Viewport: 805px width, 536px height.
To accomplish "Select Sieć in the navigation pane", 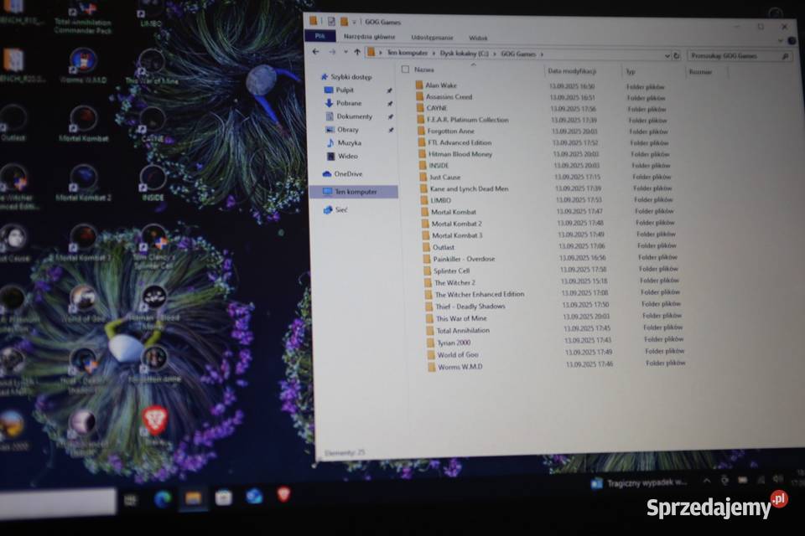I will (x=341, y=209).
